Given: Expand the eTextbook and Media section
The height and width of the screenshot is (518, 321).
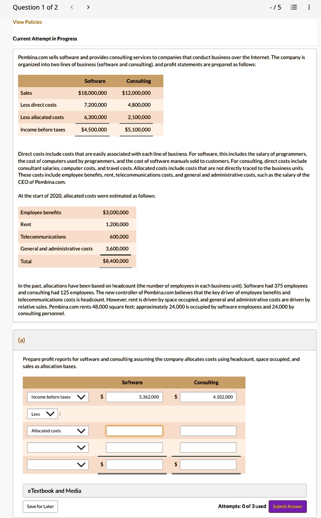Looking at the screenshot, I should (165, 491).
